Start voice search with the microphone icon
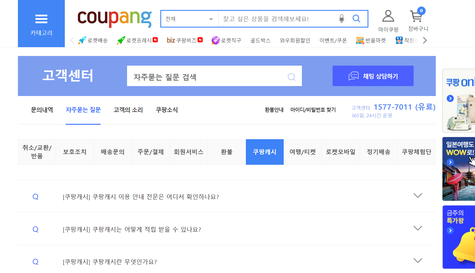Viewport: 475px width, 273px height. pos(342,19)
